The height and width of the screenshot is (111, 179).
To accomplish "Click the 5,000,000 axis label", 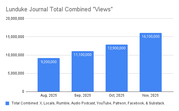I will coord(16,73).
